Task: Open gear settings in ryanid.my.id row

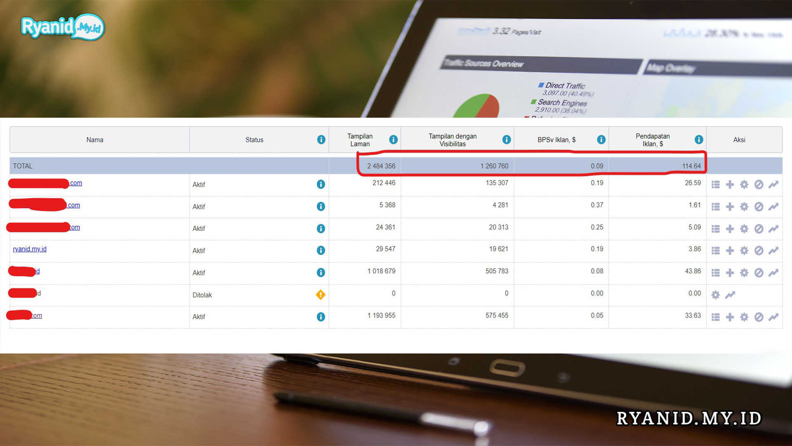Action: click(x=744, y=251)
